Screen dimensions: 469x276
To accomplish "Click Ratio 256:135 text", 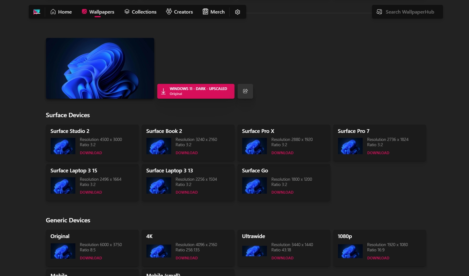I will pos(188,250).
